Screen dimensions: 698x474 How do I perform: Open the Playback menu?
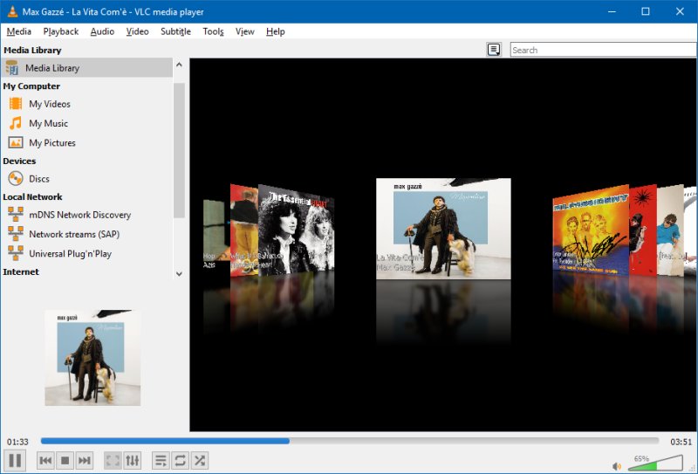coord(61,31)
